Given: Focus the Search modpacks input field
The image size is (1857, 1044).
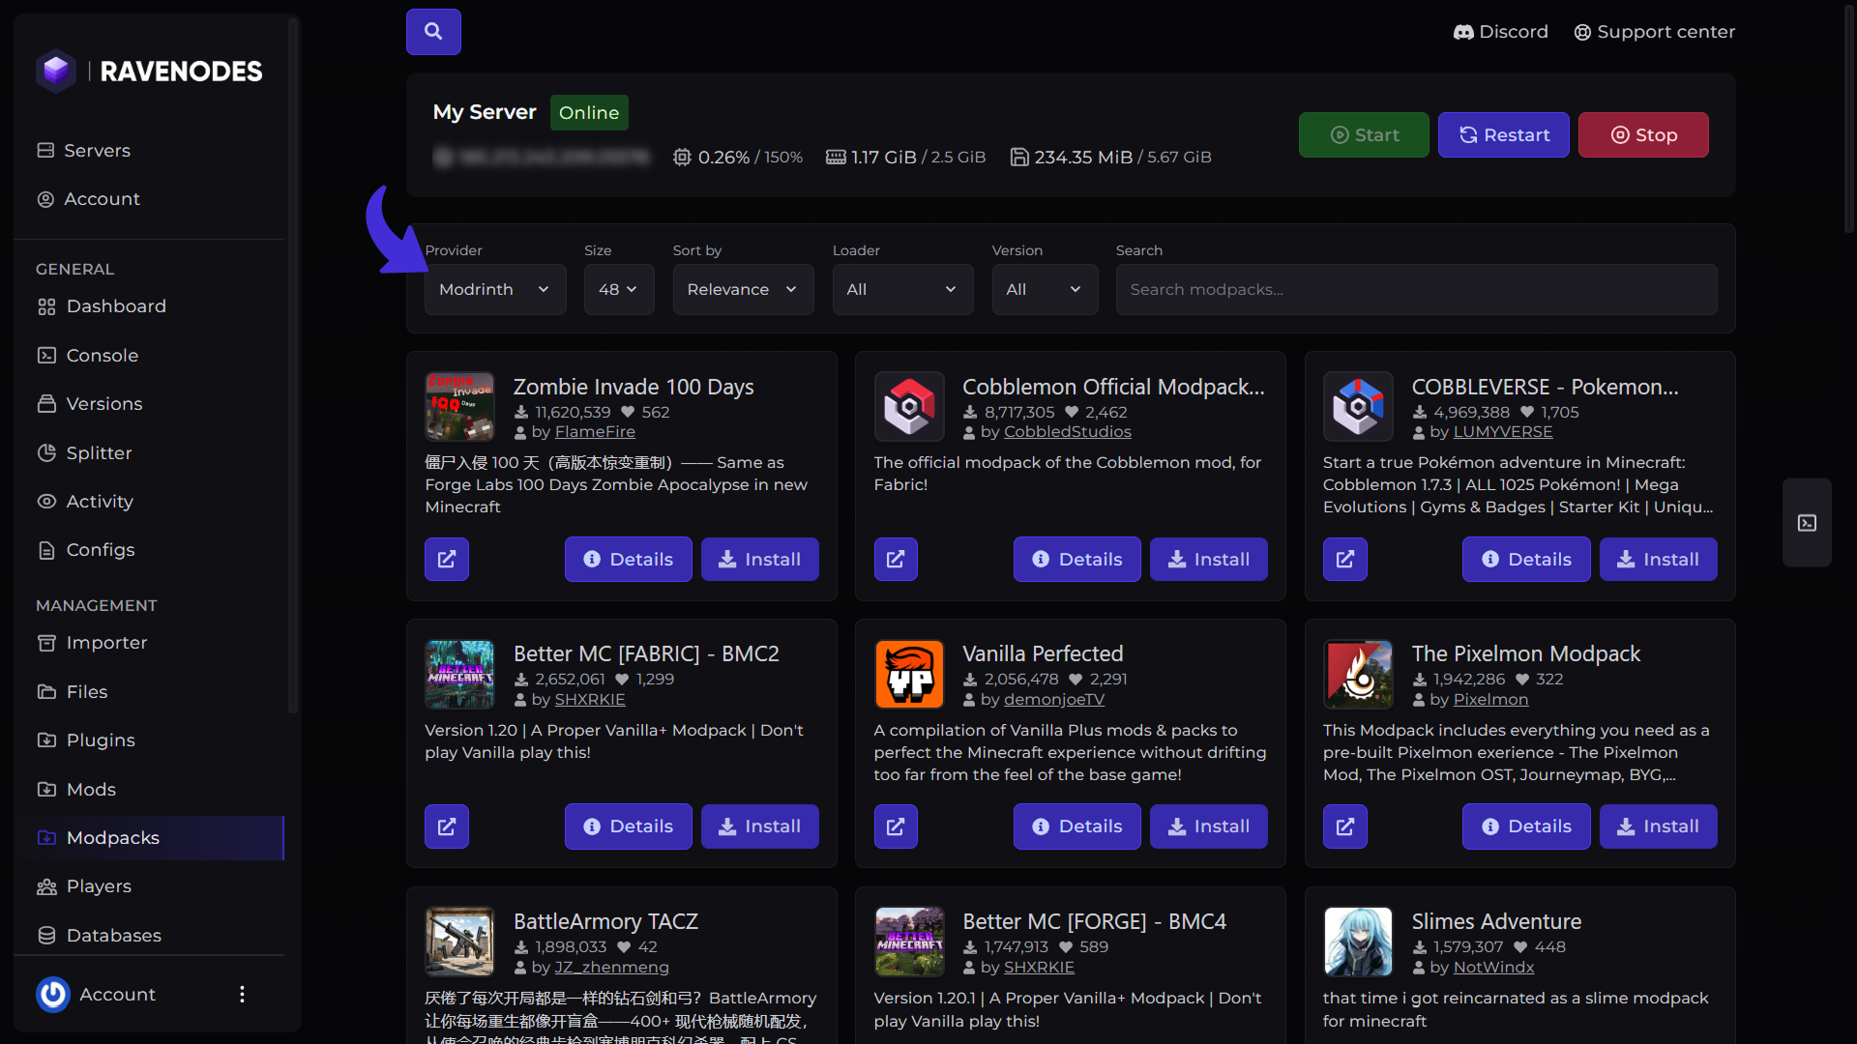Looking at the screenshot, I should click(1416, 289).
